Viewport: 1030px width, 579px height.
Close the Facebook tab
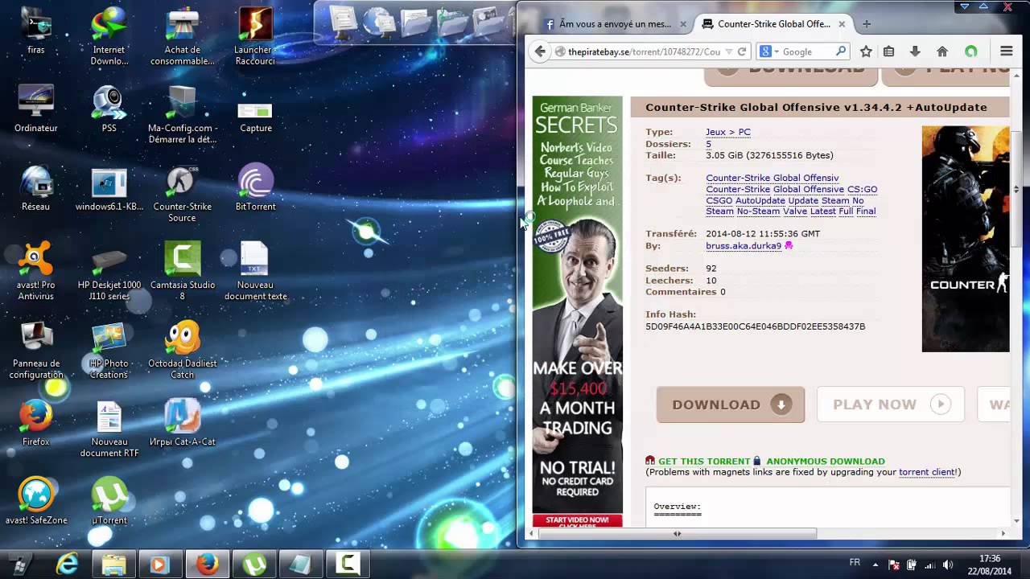tap(683, 24)
